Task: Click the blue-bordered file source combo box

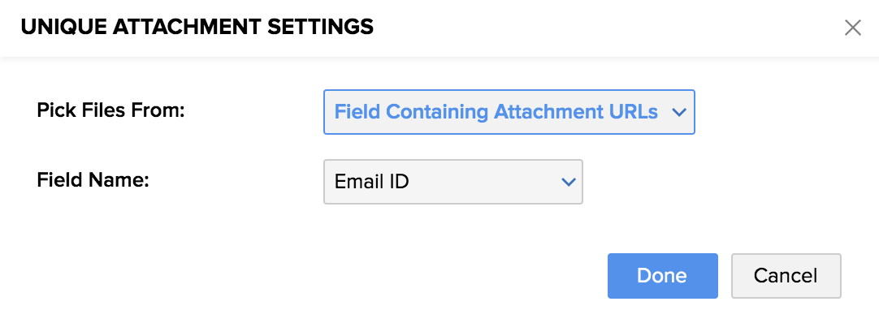Action: point(509,112)
